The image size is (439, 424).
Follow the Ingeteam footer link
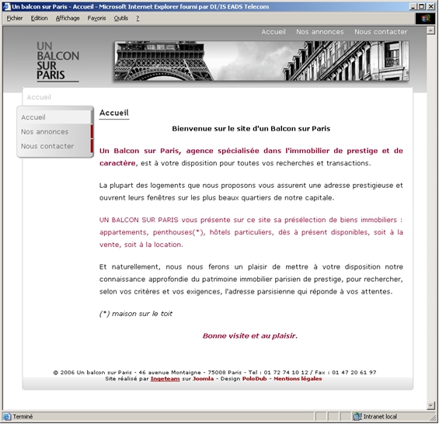tap(165, 379)
